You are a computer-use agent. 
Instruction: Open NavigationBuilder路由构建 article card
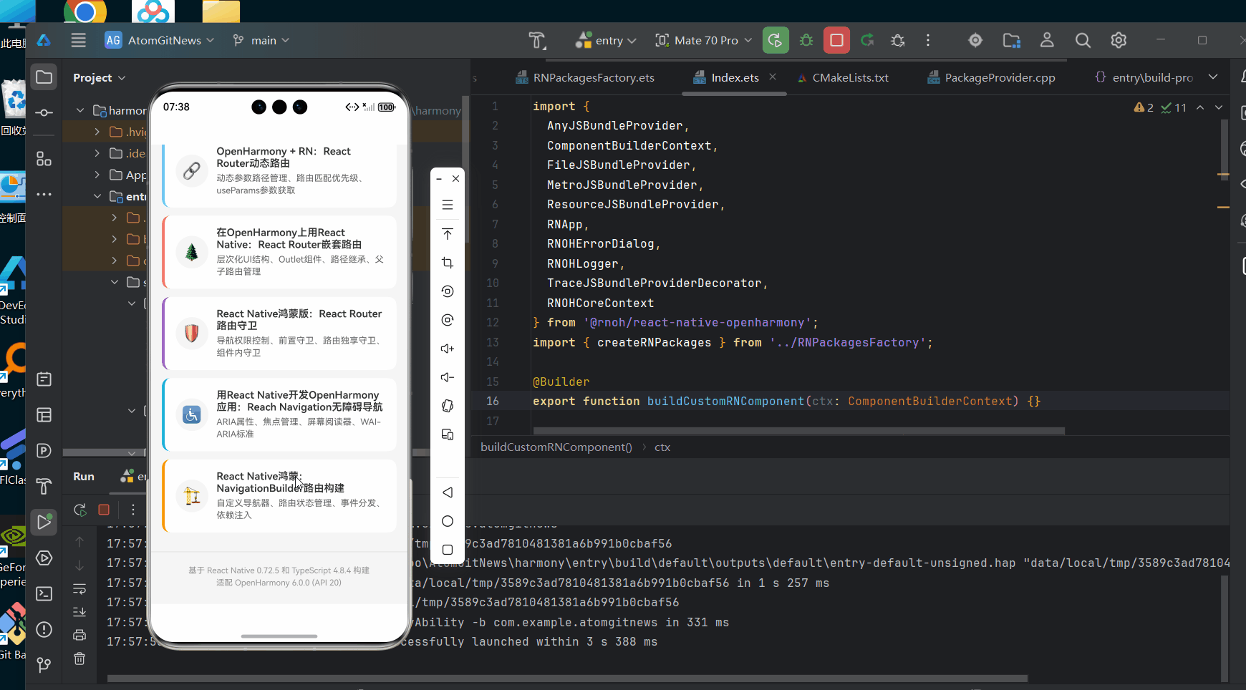pyautogui.click(x=280, y=495)
